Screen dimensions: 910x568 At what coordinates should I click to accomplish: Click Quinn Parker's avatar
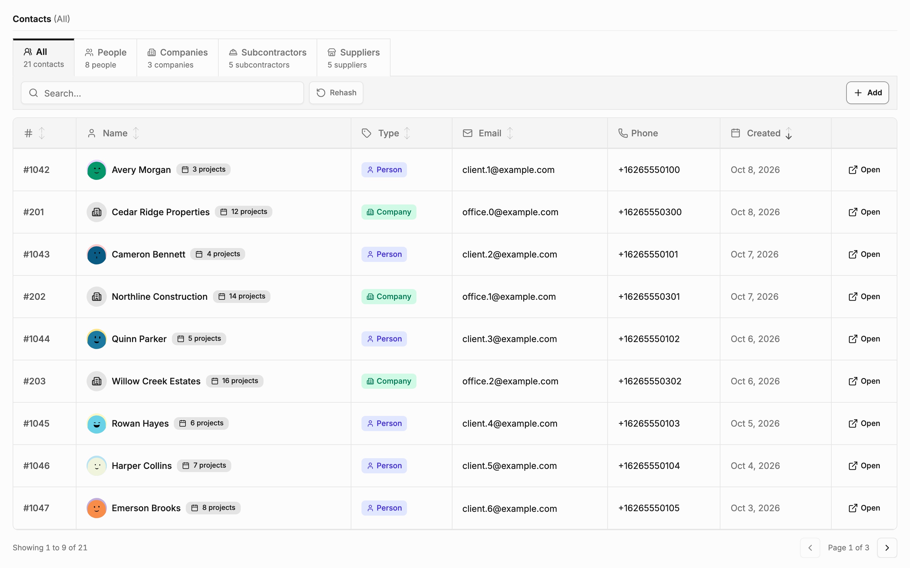click(x=97, y=339)
